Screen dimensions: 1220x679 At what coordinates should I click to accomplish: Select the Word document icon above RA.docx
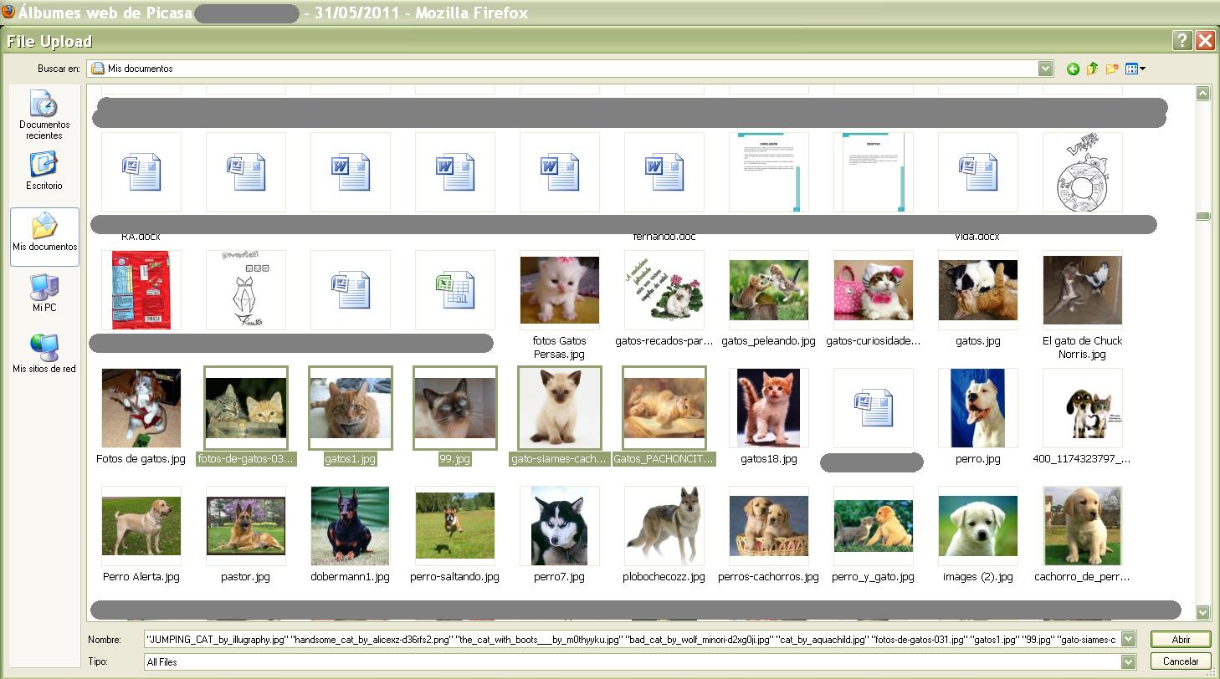(141, 172)
